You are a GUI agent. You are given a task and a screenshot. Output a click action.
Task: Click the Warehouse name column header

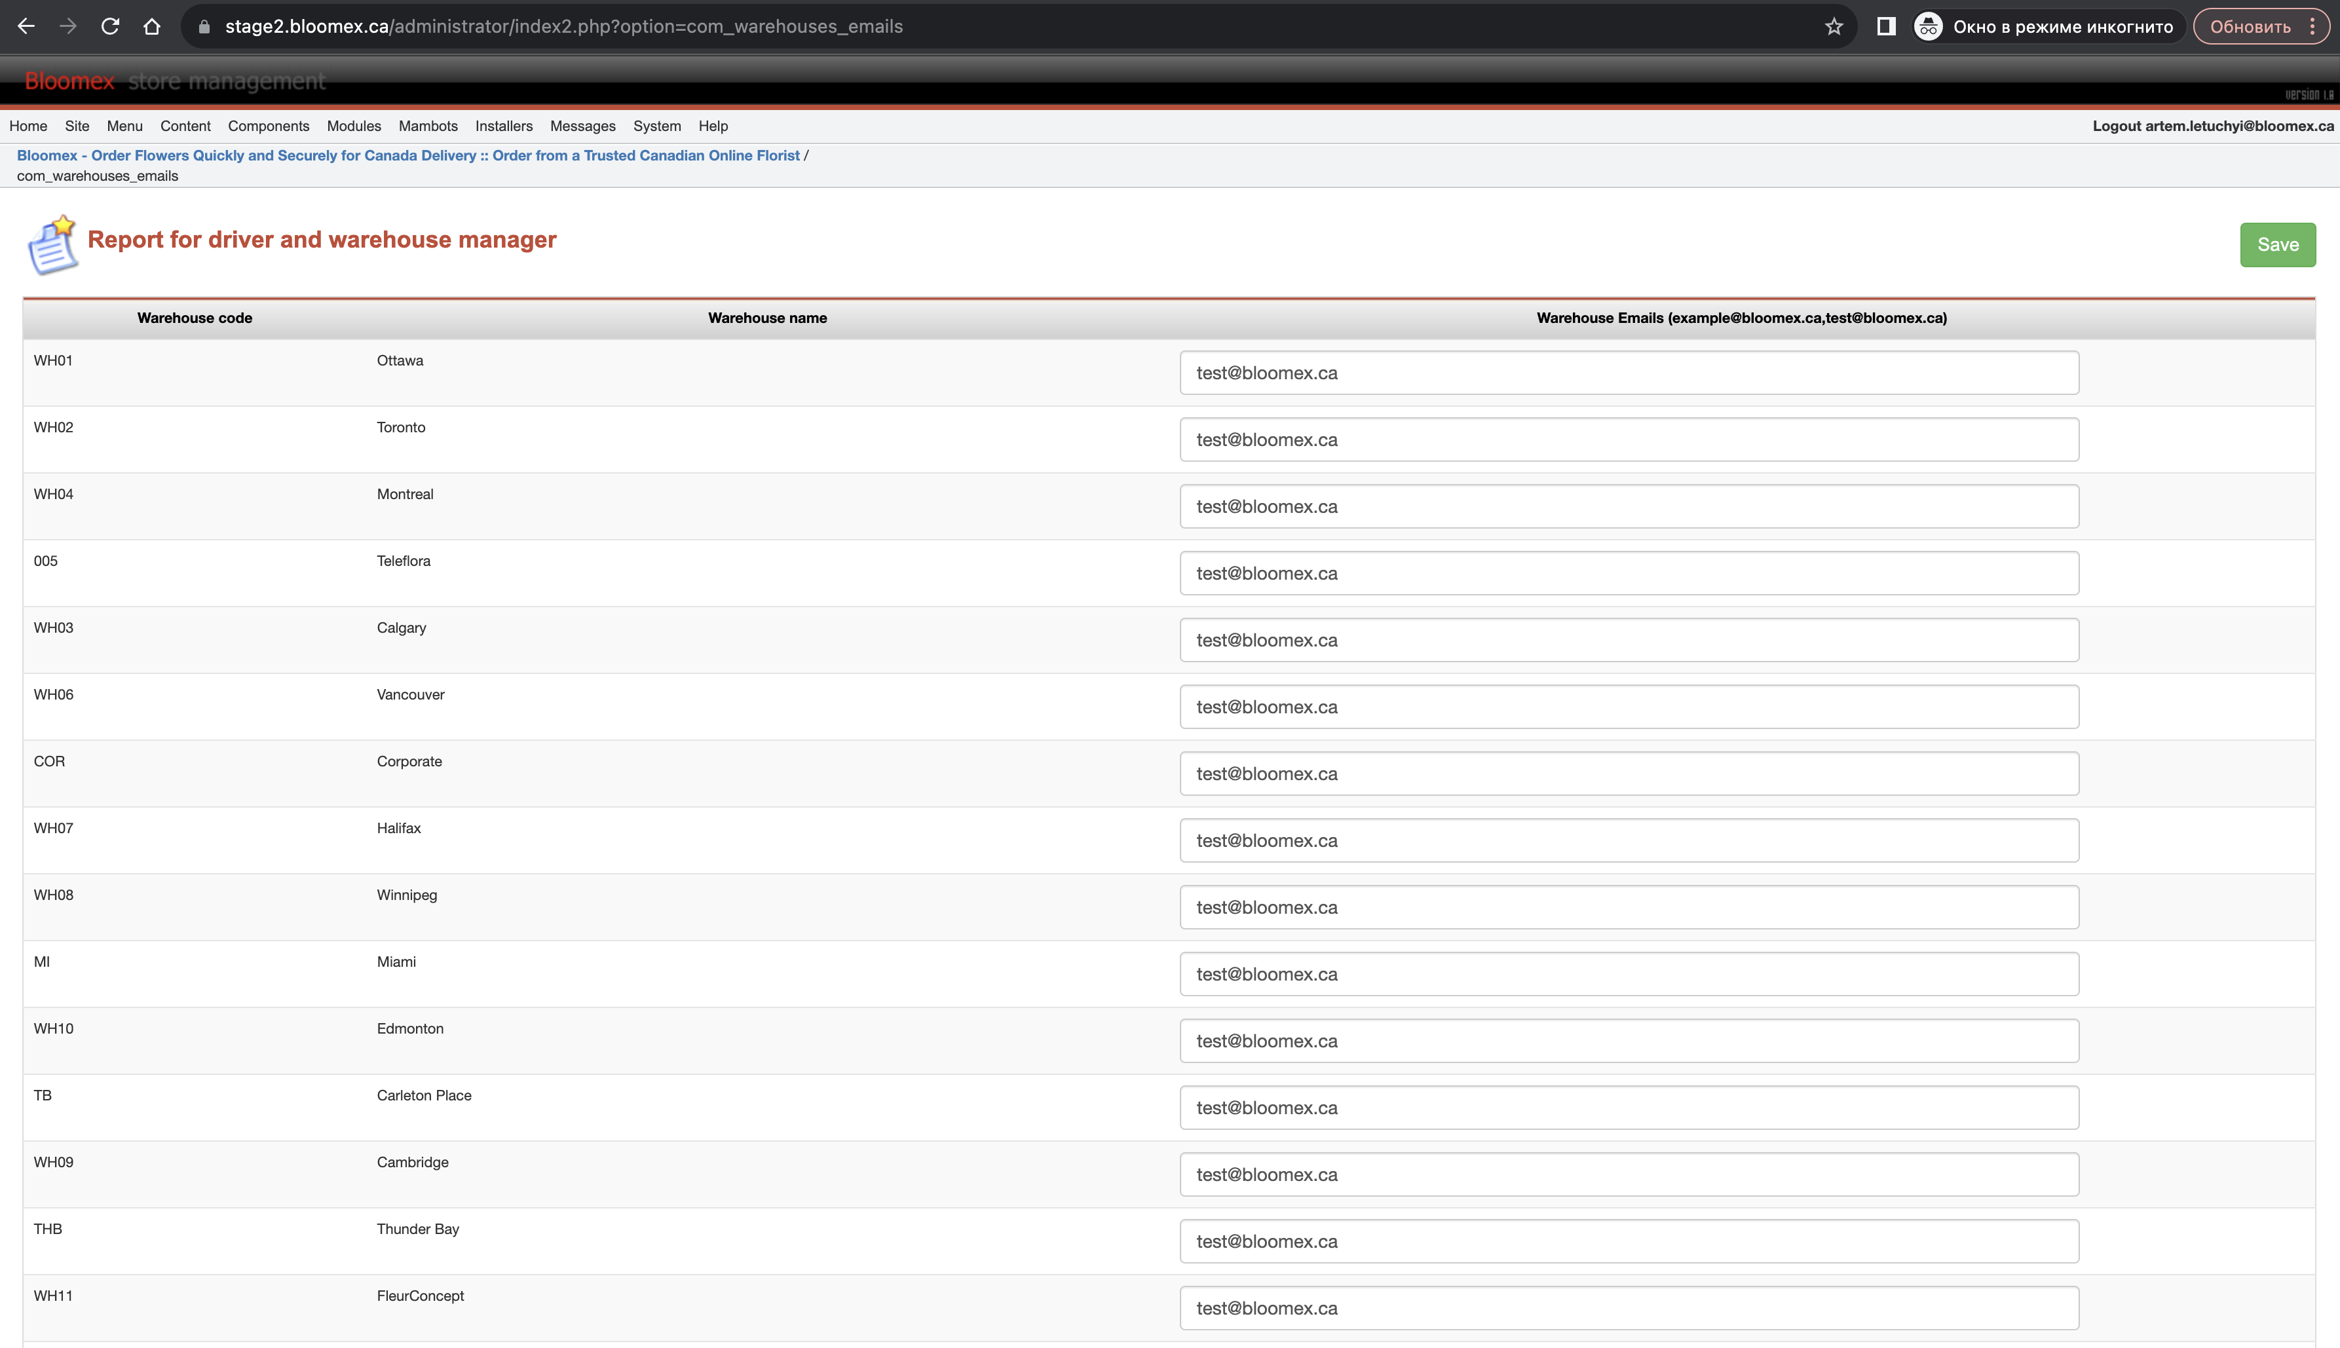coord(768,318)
